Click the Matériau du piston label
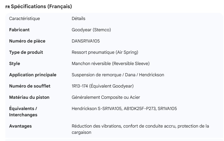 pyautogui.click(x=29, y=97)
